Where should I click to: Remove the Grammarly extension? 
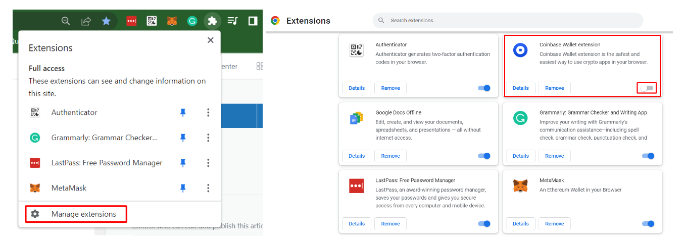coord(555,156)
